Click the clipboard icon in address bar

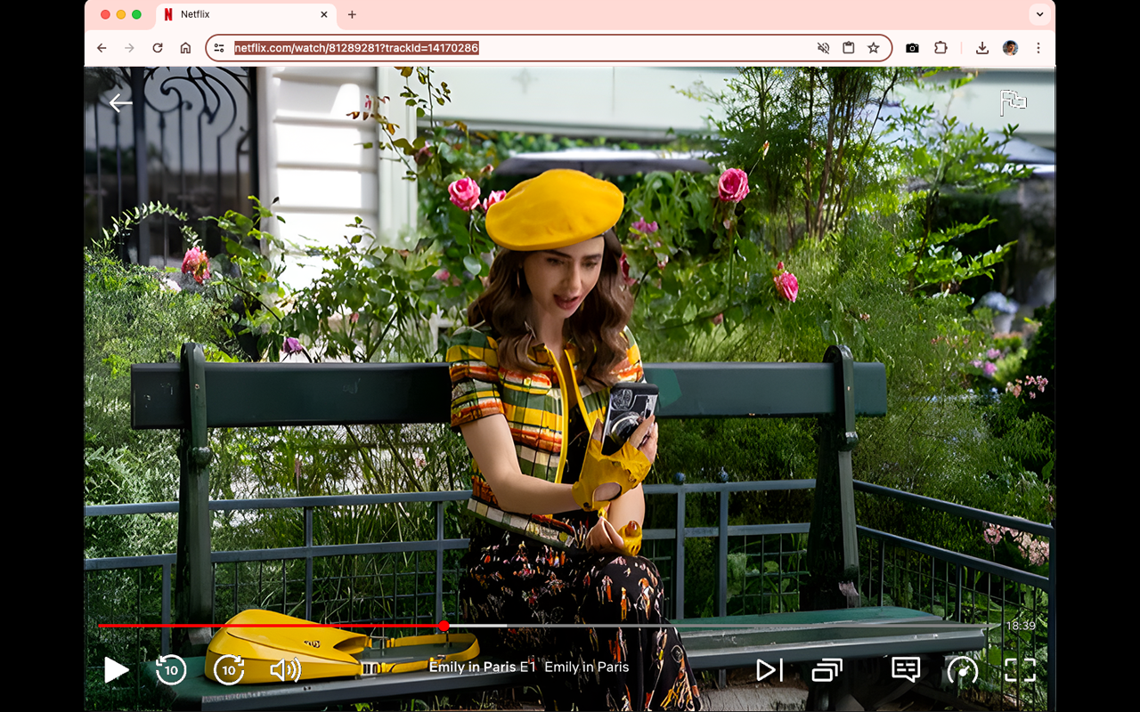tap(848, 48)
